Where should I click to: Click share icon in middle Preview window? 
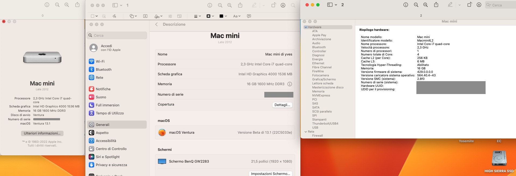[240, 5]
